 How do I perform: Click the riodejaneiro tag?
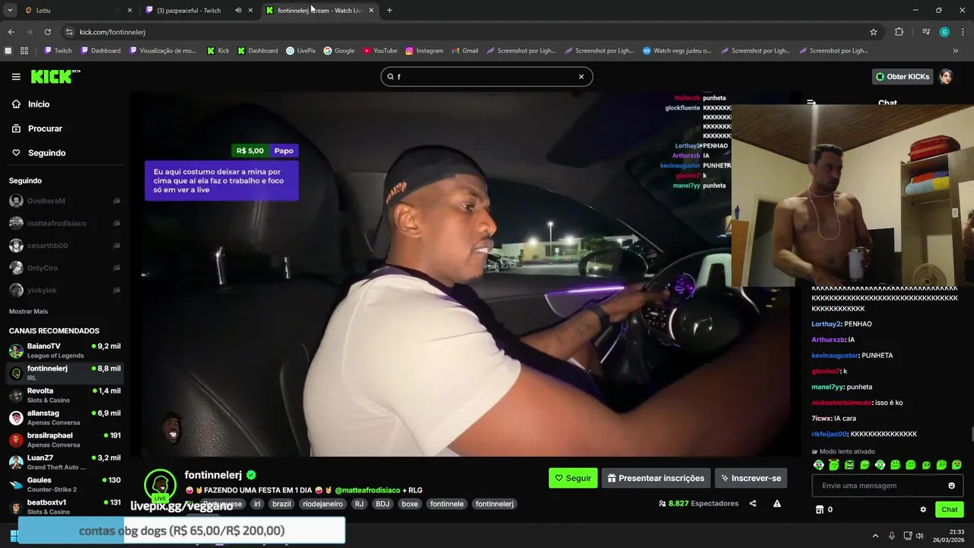point(323,504)
